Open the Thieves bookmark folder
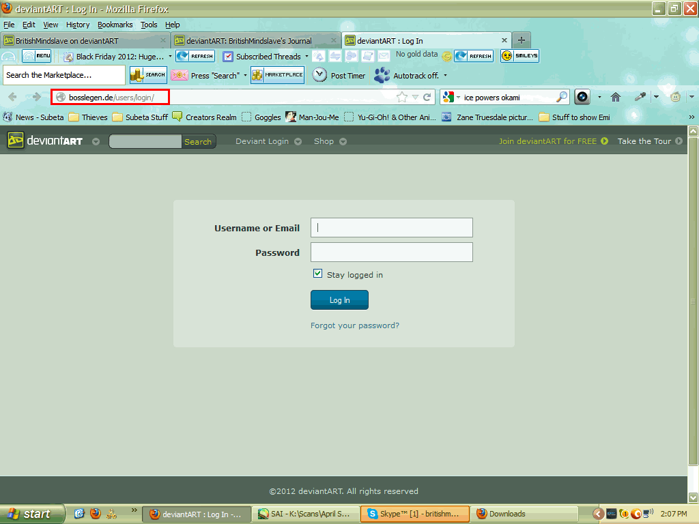 pos(88,117)
